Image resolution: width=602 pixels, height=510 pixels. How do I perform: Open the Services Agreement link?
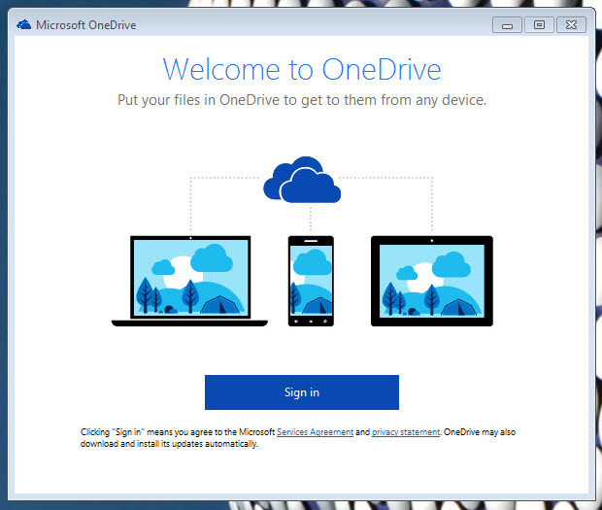point(315,432)
